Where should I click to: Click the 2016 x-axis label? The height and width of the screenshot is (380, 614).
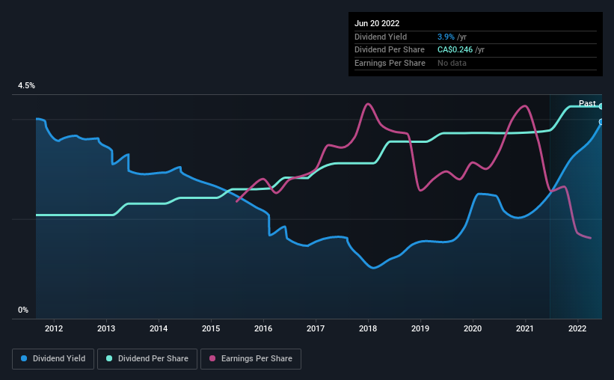tap(263, 328)
